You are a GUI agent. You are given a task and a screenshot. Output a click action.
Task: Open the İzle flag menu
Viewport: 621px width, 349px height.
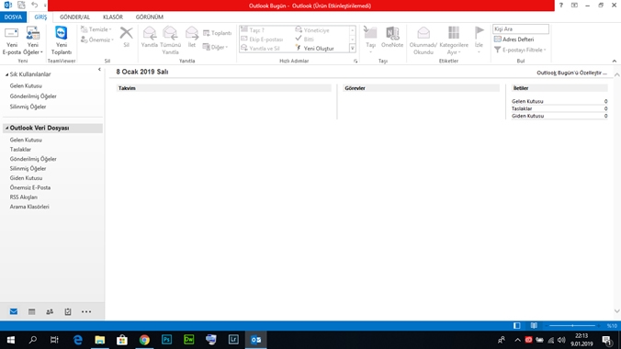479,40
